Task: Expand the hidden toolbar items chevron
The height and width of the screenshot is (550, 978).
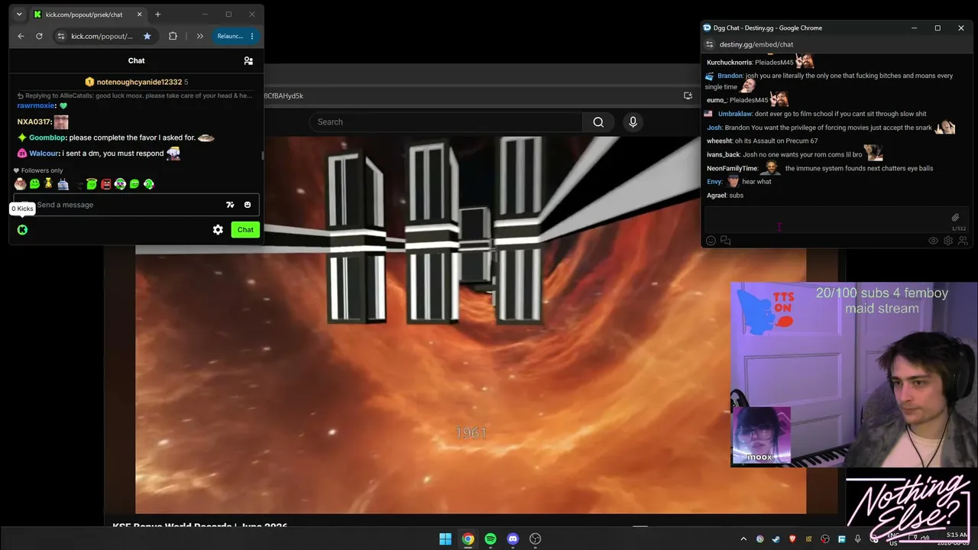Action: (199, 36)
